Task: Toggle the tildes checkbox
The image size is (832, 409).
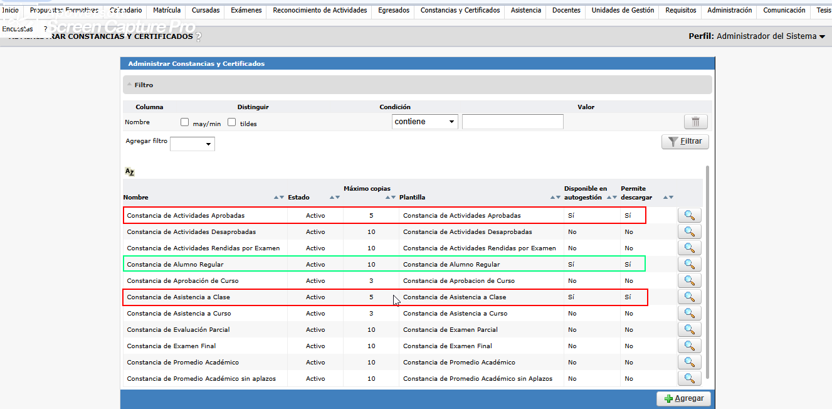Action: 232,122
